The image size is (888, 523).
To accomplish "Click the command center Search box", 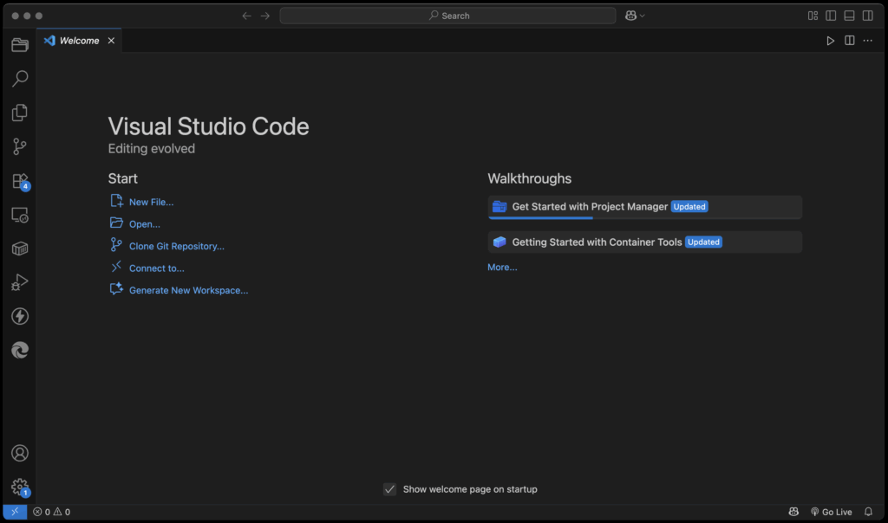I will [x=448, y=16].
